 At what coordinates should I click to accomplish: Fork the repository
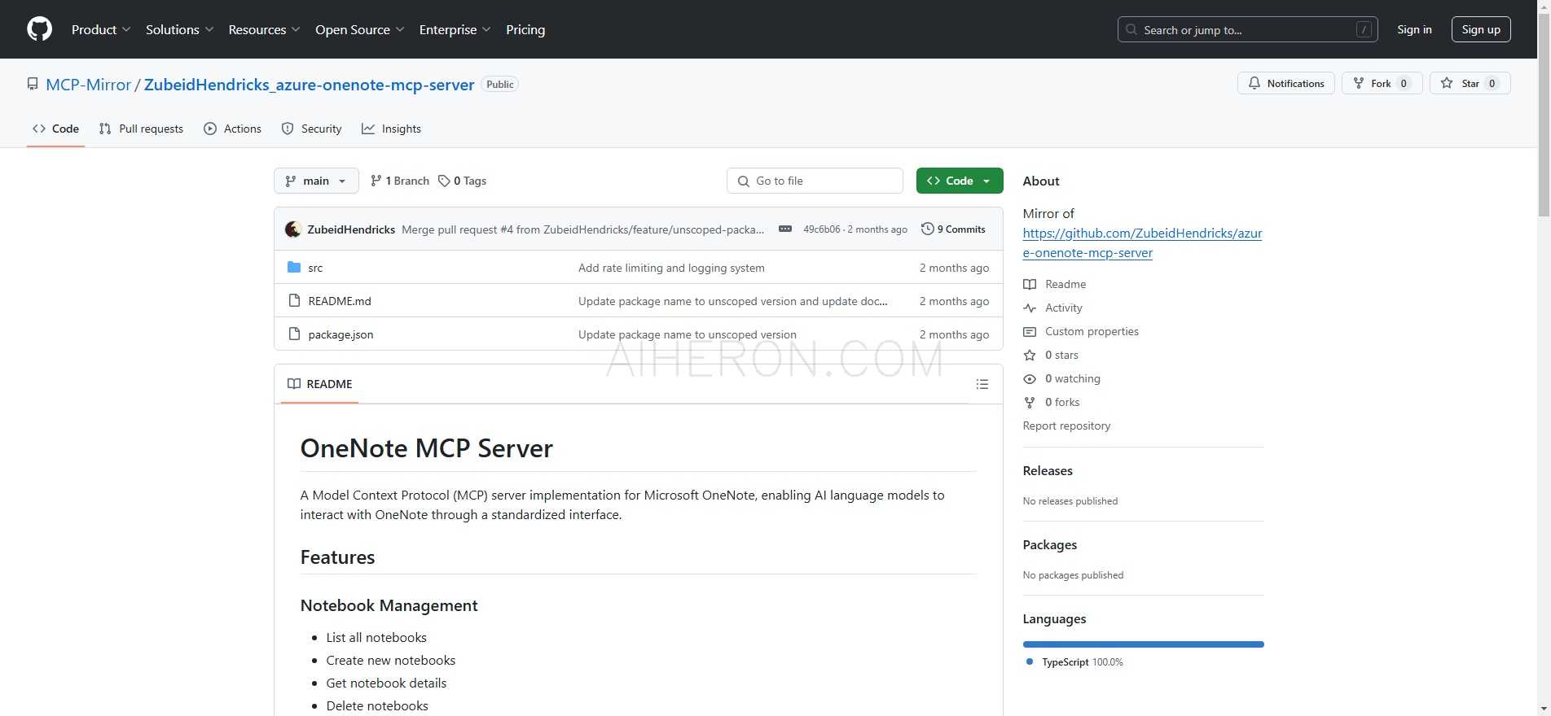click(1382, 83)
